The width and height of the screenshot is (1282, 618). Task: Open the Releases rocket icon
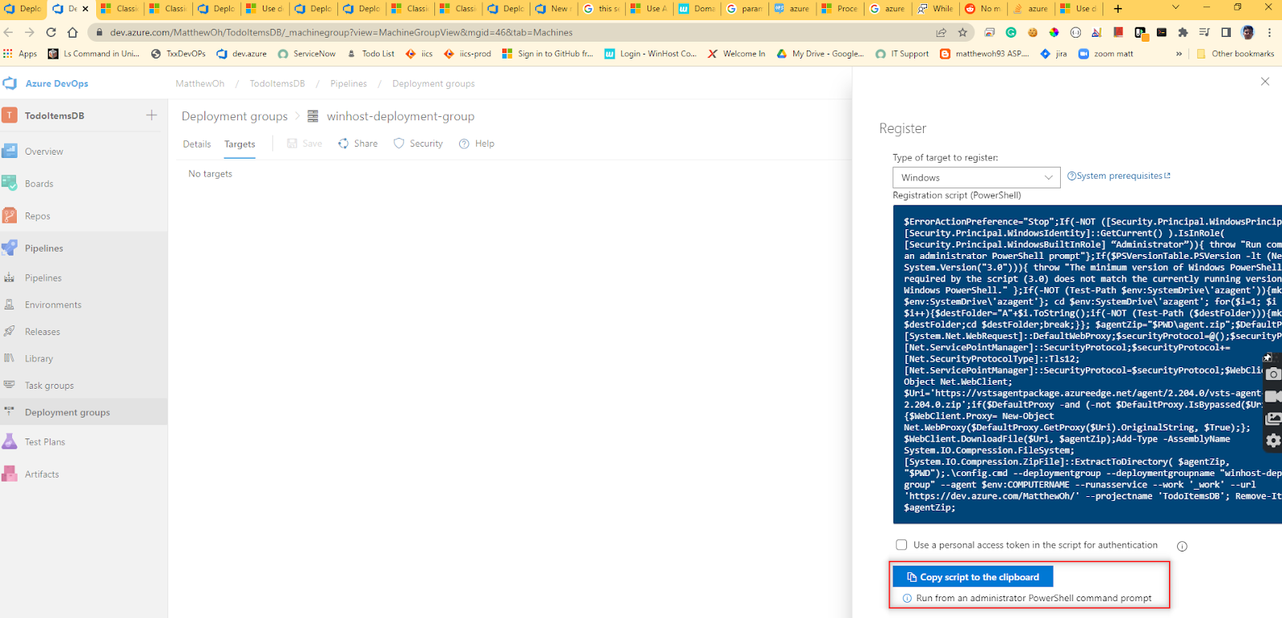tap(10, 331)
